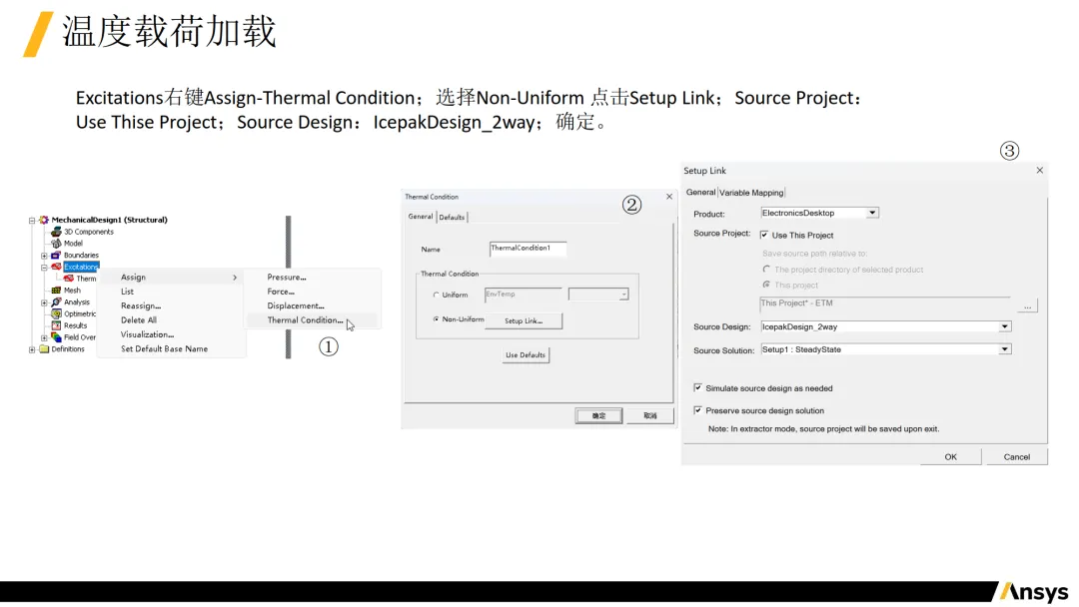This screenshot has height=607, width=1079.
Task: Select the Excitations tree item label
Action: pos(82,267)
